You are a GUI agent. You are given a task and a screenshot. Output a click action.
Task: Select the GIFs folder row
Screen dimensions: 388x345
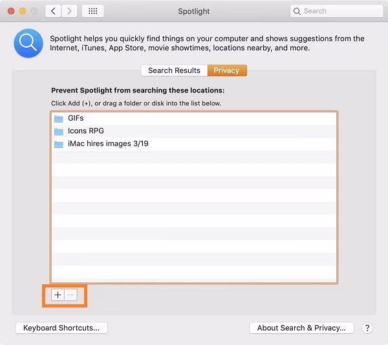click(194, 118)
